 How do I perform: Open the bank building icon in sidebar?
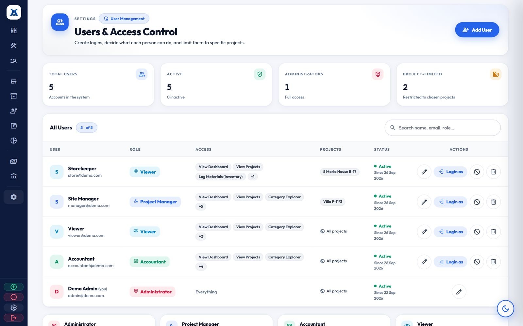tap(13, 176)
